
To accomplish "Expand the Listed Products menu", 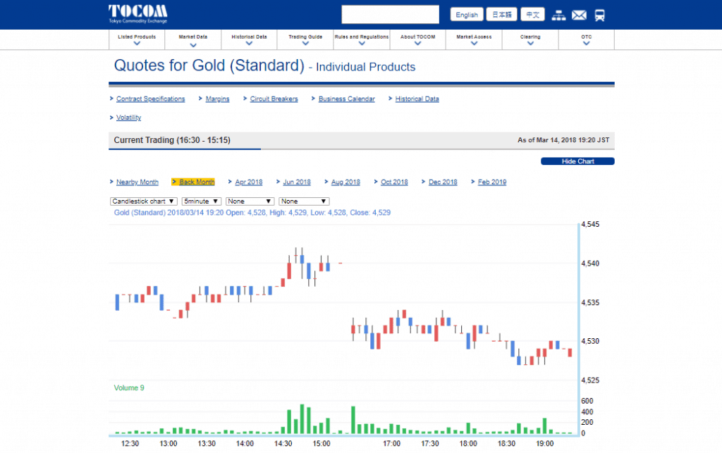I will 137,39.
